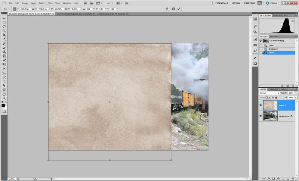Select the Crop tool
Screen dimensions: 299x181
click(4, 35)
